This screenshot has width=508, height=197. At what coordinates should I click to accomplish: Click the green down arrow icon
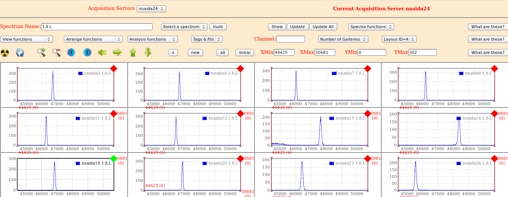pos(148,52)
